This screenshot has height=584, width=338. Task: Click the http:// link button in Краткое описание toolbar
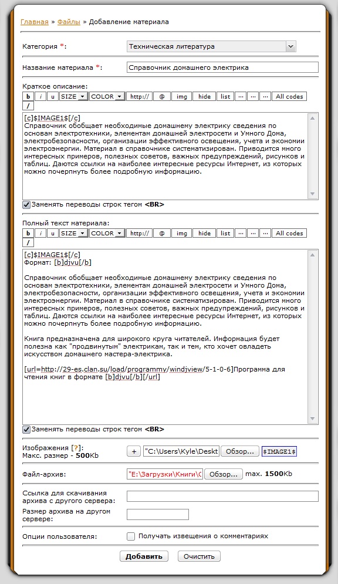(x=139, y=96)
